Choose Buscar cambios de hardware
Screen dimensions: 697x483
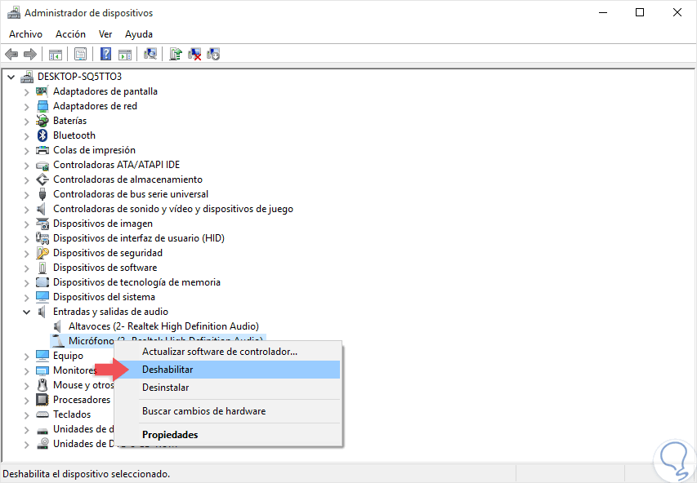228,411
